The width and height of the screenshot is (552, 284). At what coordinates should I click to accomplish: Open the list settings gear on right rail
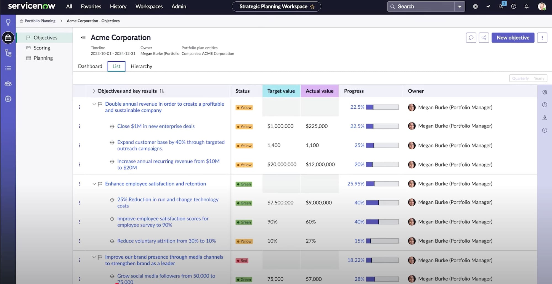click(545, 92)
